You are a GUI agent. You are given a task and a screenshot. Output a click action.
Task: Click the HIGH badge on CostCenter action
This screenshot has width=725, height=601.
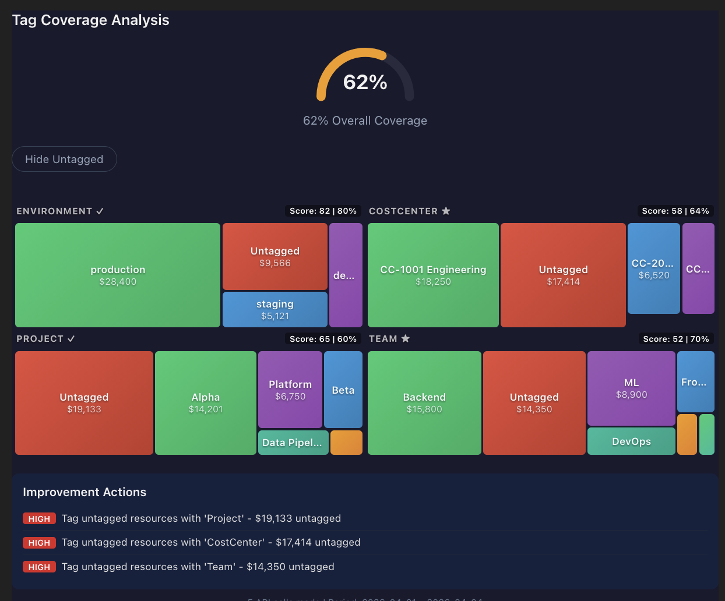point(39,543)
